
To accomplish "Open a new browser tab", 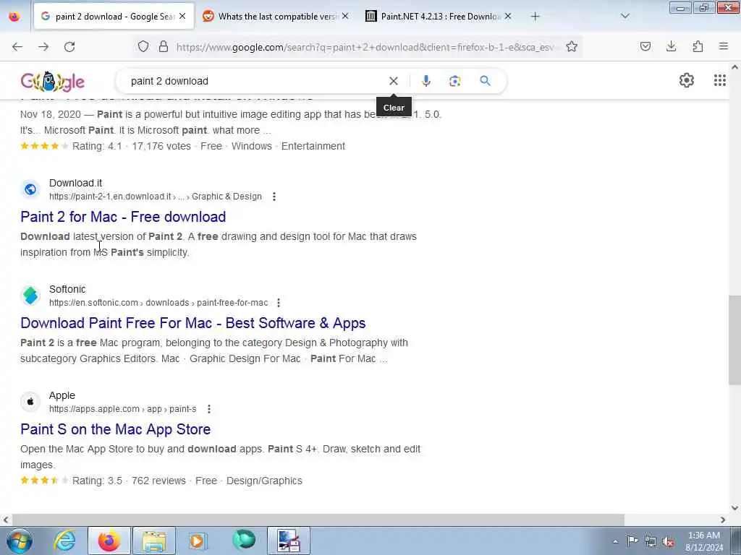I will [535, 17].
